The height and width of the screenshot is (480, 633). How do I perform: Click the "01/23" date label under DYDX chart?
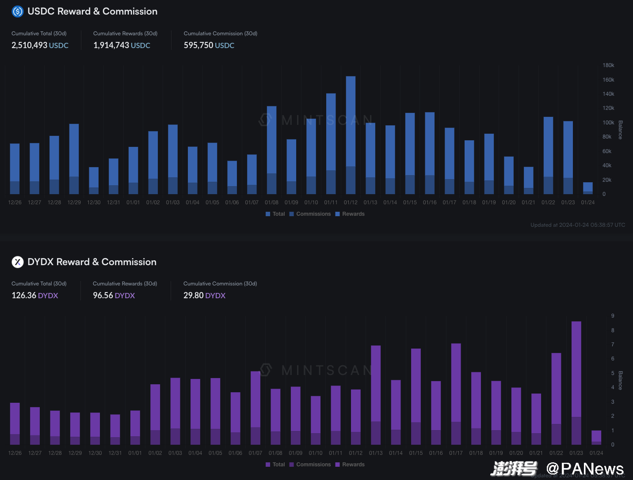pyautogui.click(x=576, y=453)
